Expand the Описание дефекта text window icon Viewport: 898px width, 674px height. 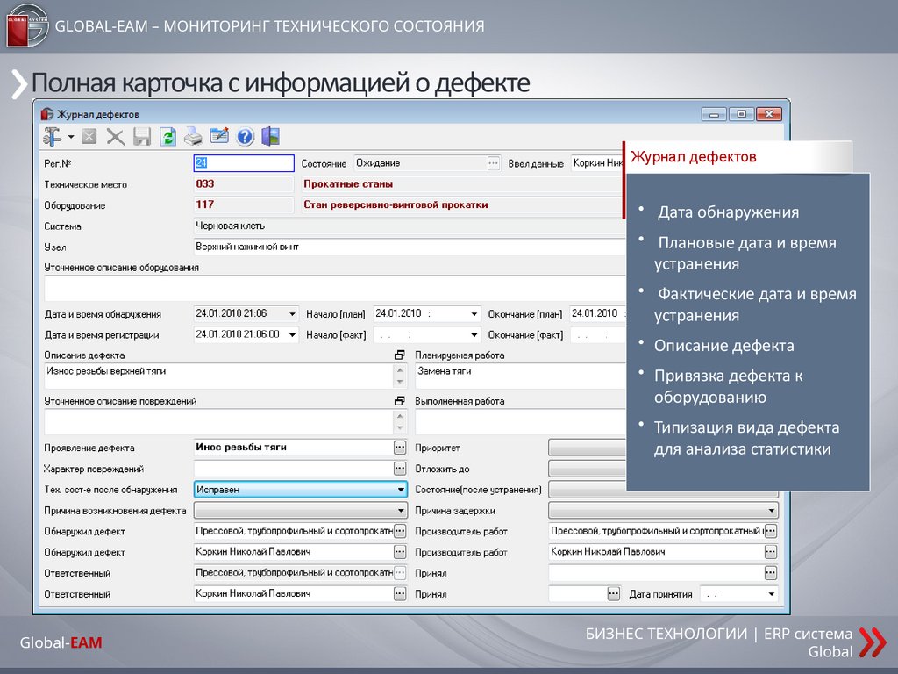[x=400, y=355]
